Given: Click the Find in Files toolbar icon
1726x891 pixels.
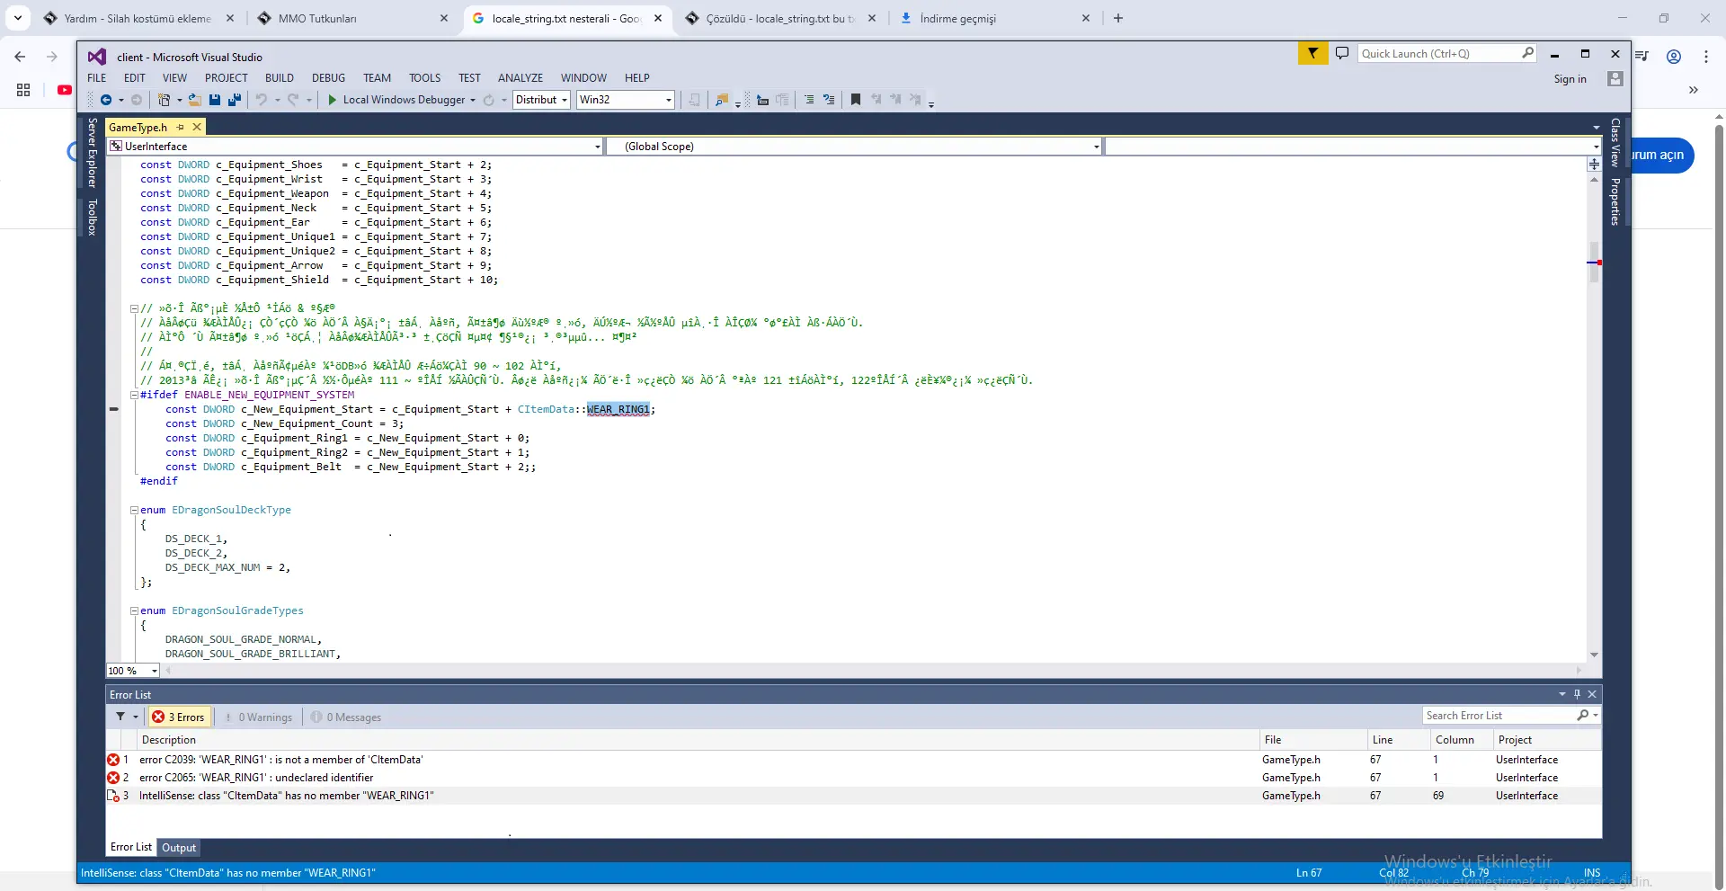Looking at the screenshot, I should pos(721,100).
